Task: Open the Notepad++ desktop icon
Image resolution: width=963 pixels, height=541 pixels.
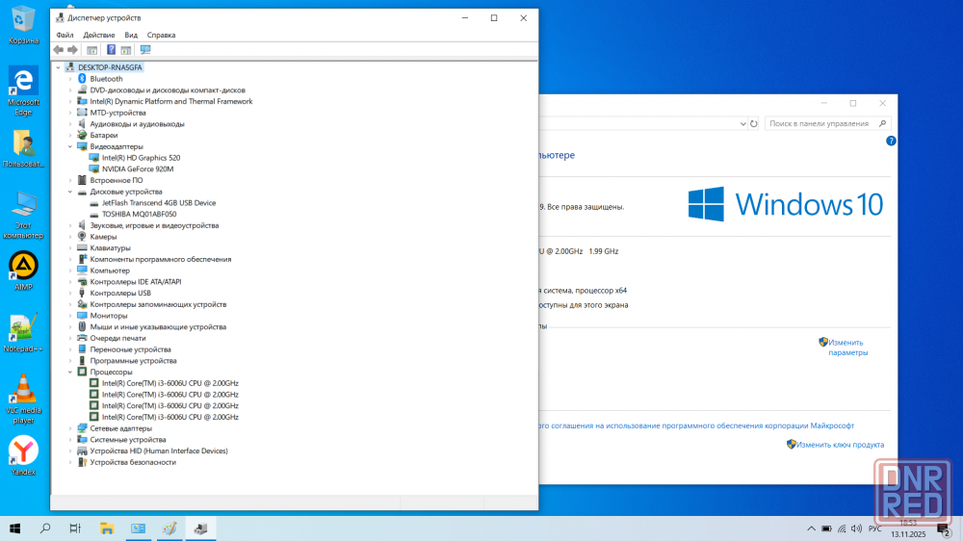Action: [23, 329]
